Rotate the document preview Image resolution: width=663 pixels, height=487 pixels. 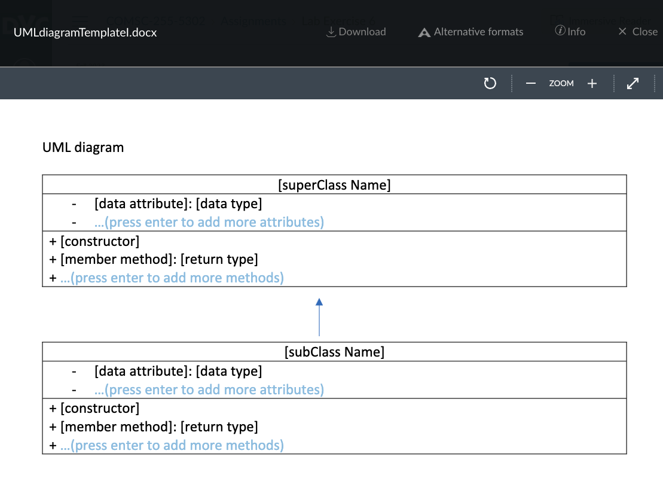click(x=490, y=83)
